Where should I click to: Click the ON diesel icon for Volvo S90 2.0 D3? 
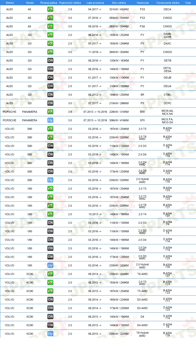pyautogui.click(x=50, y=146)
